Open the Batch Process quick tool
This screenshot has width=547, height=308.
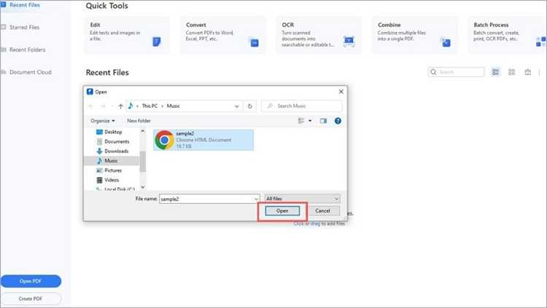click(x=508, y=35)
